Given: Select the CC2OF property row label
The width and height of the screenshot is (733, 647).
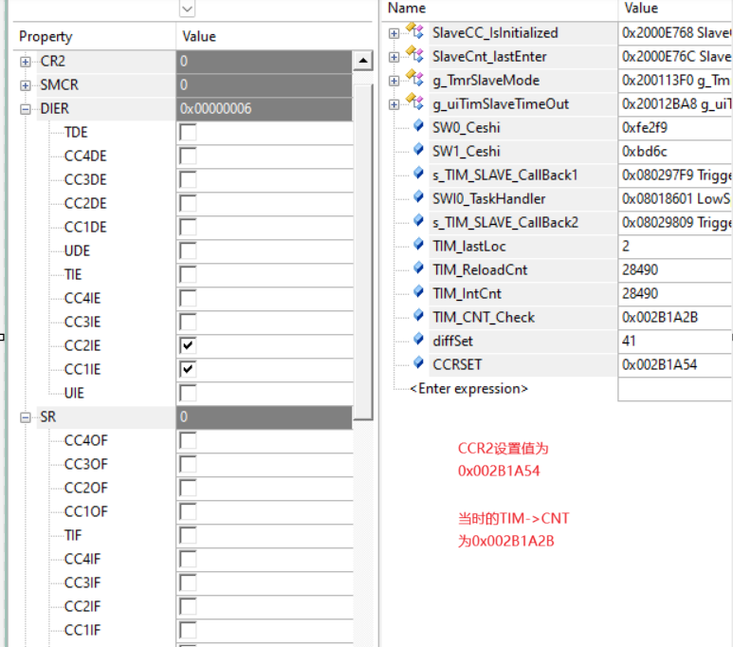Looking at the screenshot, I should pyautogui.click(x=86, y=488).
